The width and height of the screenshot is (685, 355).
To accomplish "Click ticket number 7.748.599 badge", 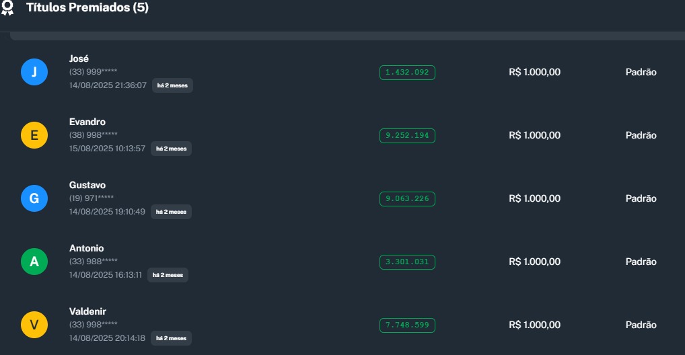I will [x=407, y=325].
